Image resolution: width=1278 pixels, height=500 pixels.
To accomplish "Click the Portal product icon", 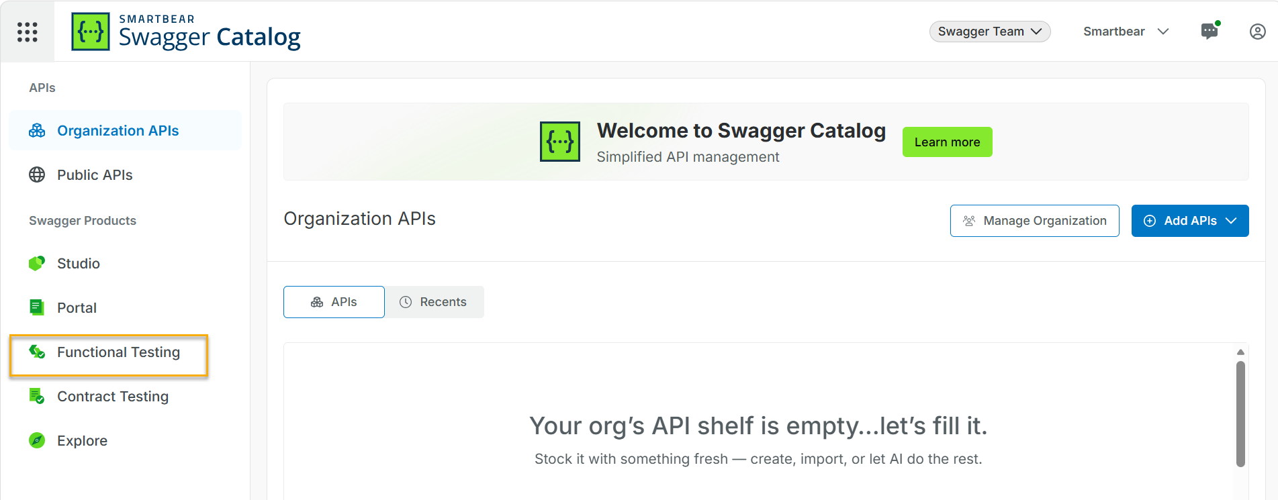I will 37,308.
